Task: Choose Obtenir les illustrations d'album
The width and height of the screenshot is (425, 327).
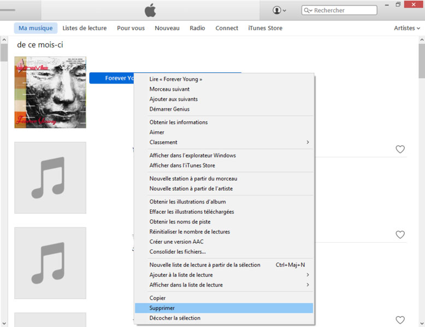Action: click(x=224, y=202)
